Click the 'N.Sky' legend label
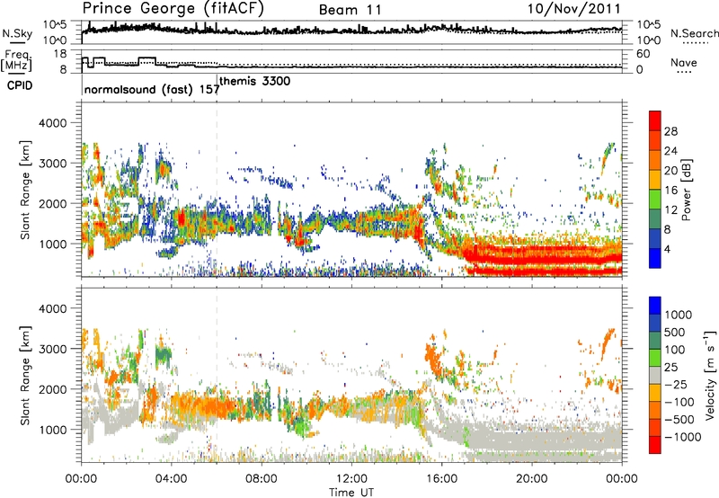Viewport: 719px width, 498px height. [17, 33]
